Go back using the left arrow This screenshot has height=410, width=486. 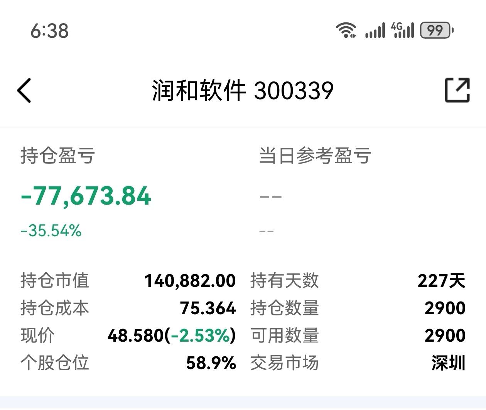point(24,90)
